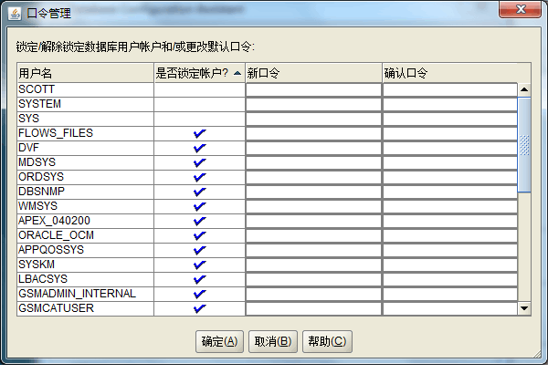The width and height of the screenshot is (548, 374).
Task: Click new password field for DBSNMP
Action: coord(313,192)
